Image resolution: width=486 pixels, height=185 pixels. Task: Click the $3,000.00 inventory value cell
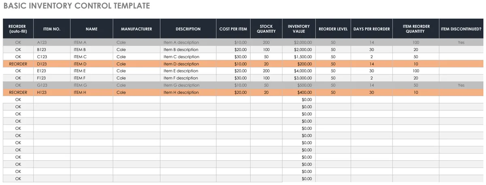298,78
